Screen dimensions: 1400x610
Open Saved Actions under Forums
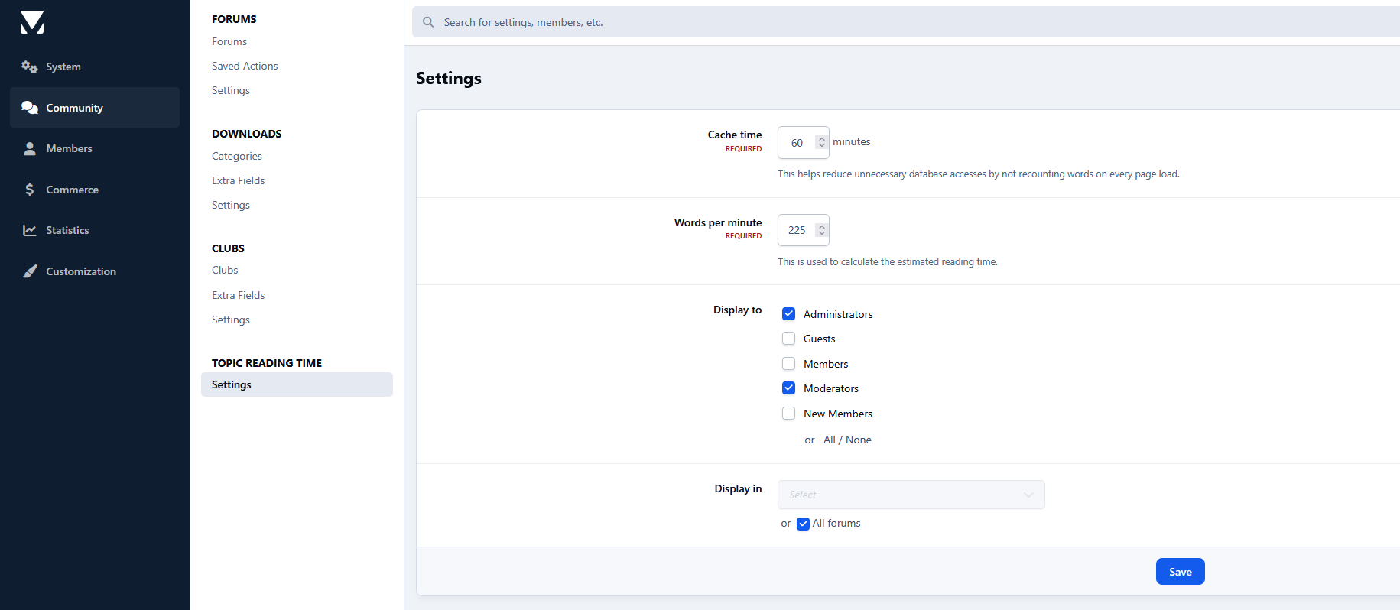click(x=245, y=67)
